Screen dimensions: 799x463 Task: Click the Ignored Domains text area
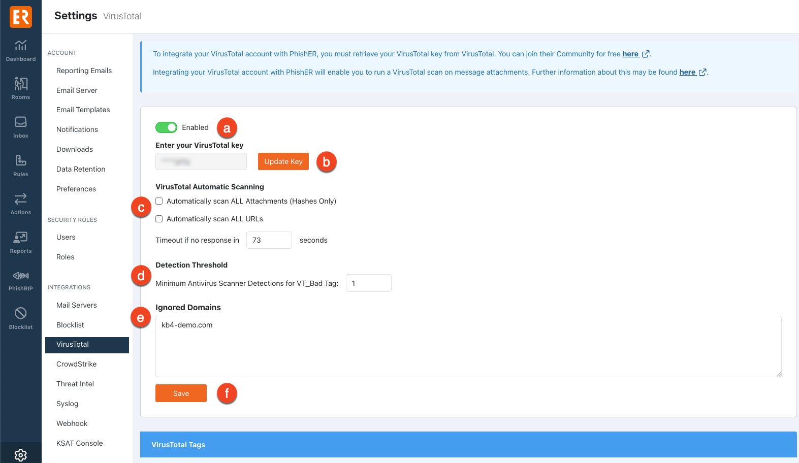(468, 347)
